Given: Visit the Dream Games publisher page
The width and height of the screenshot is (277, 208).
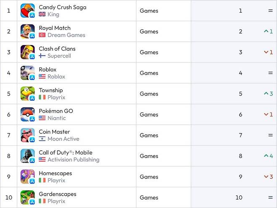Looking at the screenshot, I should click(66, 35).
